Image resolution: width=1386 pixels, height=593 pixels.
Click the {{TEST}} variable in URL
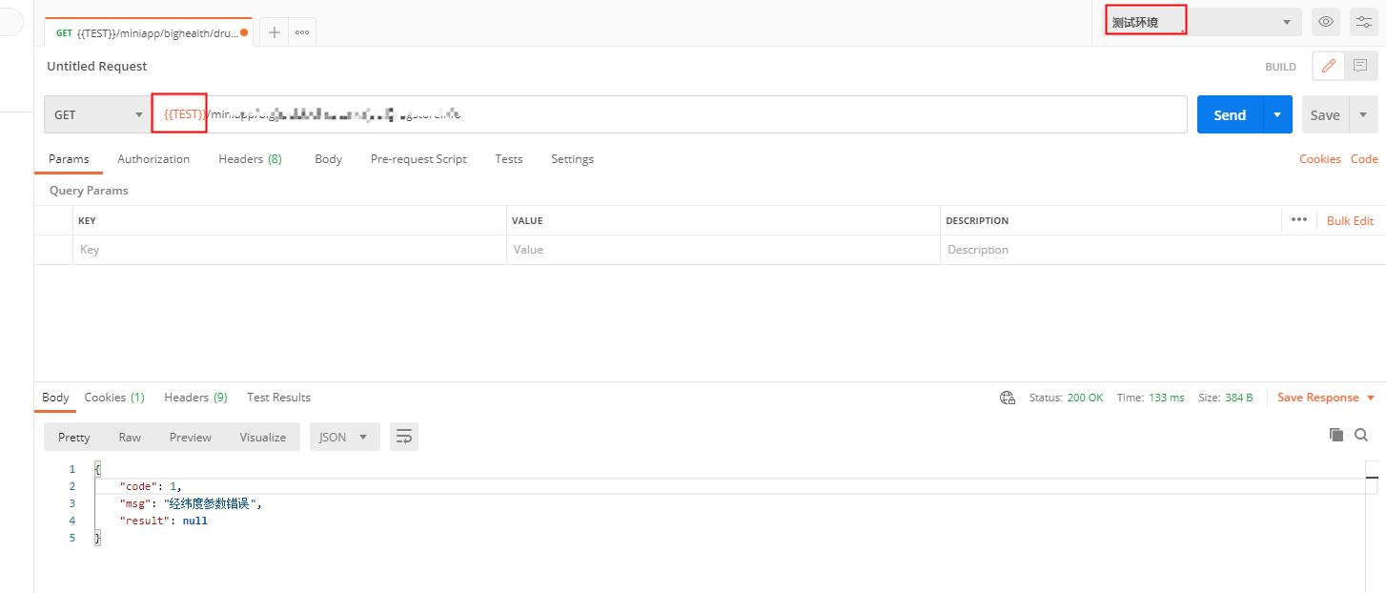pos(184,114)
